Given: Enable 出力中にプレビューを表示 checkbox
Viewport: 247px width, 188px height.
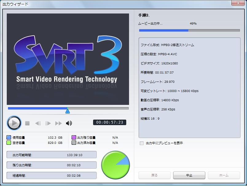Looking at the screenshot, I should click(142, 143).
